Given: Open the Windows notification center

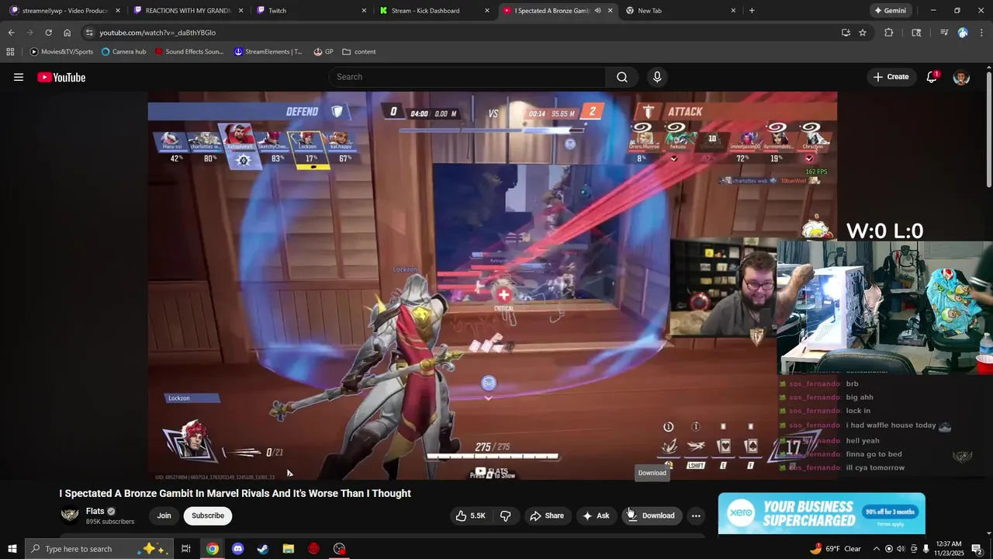Looking at the screenshot, I should coord(977,549).
